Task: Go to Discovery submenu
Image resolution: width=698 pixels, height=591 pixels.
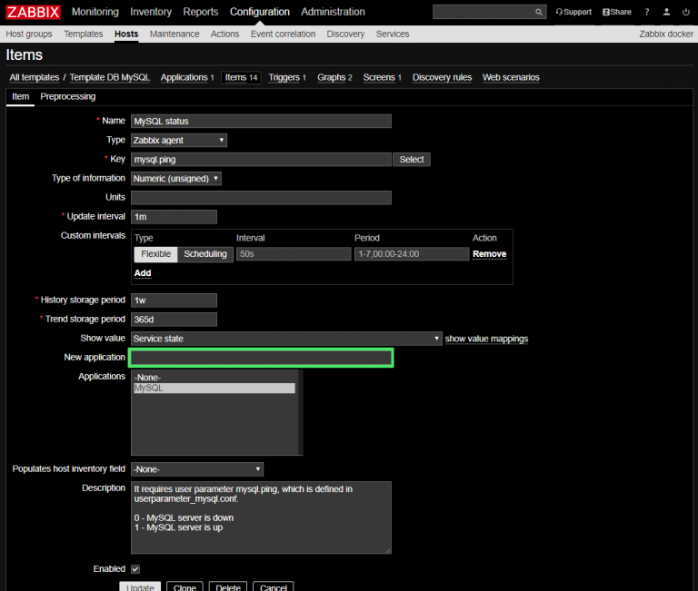Action: tap(345, 34)
